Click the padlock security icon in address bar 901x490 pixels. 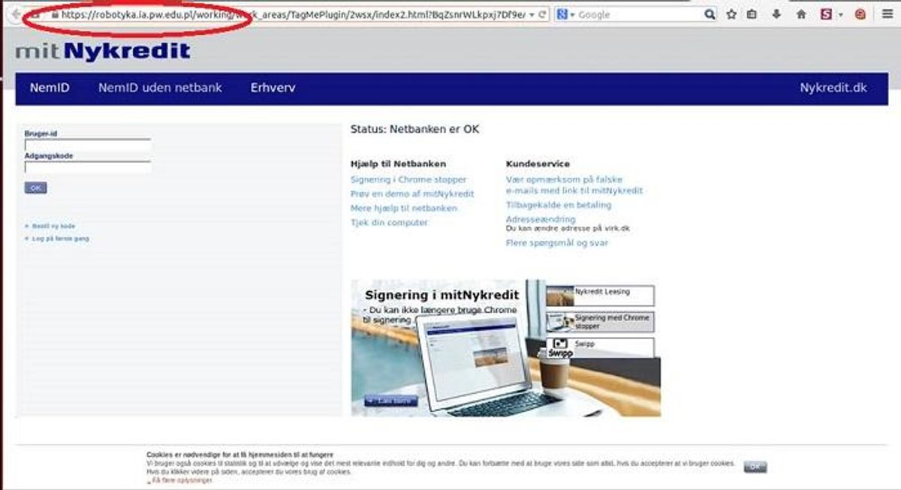[54, 14]
